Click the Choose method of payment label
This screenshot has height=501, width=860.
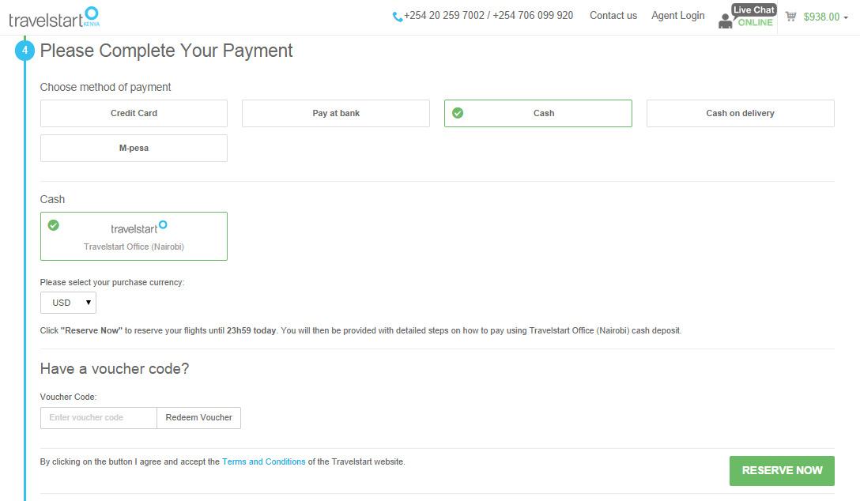(105, 87)
